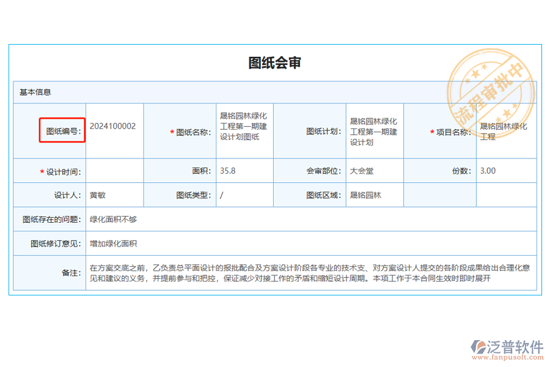Click the 会审部位 value 大会堂
The image size is (550, 367).
358,171
